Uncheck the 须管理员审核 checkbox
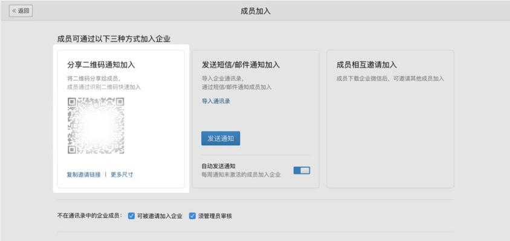Viewport: 510px width, 241px height. click(x=192, y=216)
